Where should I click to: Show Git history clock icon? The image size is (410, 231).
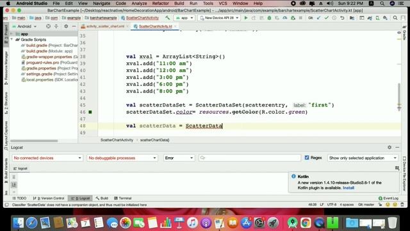click(334, 18)
